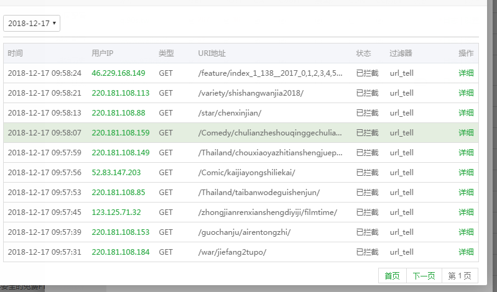Select URI starting with /Comedy/chulianzhe
The width and height of the screenshot is (497, 292).
(270, 133)
